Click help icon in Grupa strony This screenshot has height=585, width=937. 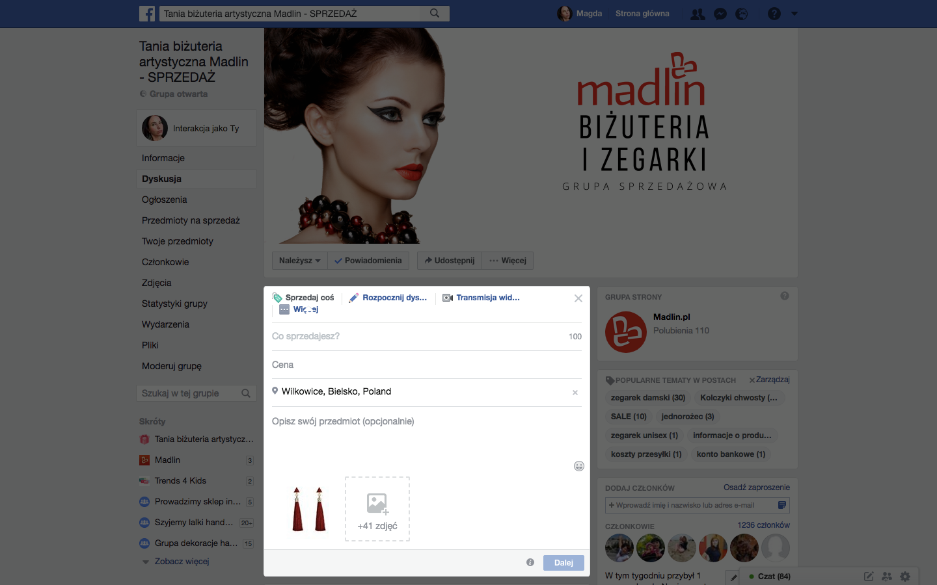(x=785, y=296)
